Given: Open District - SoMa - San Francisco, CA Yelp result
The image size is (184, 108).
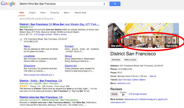Looking at the screenshot, I should [41, 81].
